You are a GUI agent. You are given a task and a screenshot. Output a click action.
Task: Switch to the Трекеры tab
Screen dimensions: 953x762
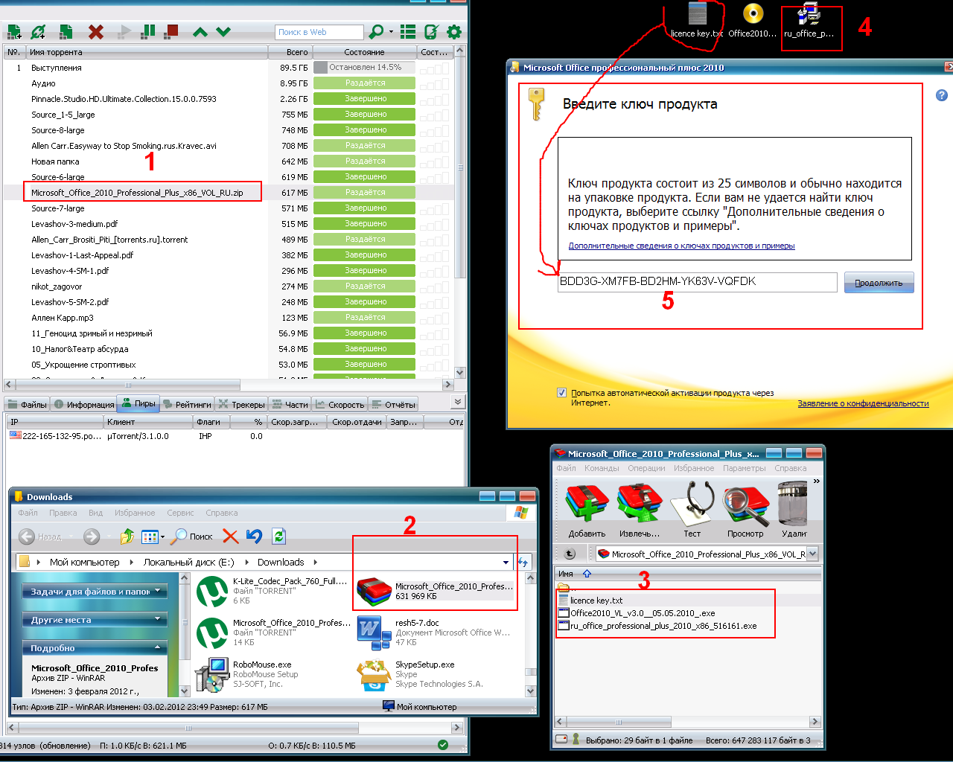click(241, 405)
